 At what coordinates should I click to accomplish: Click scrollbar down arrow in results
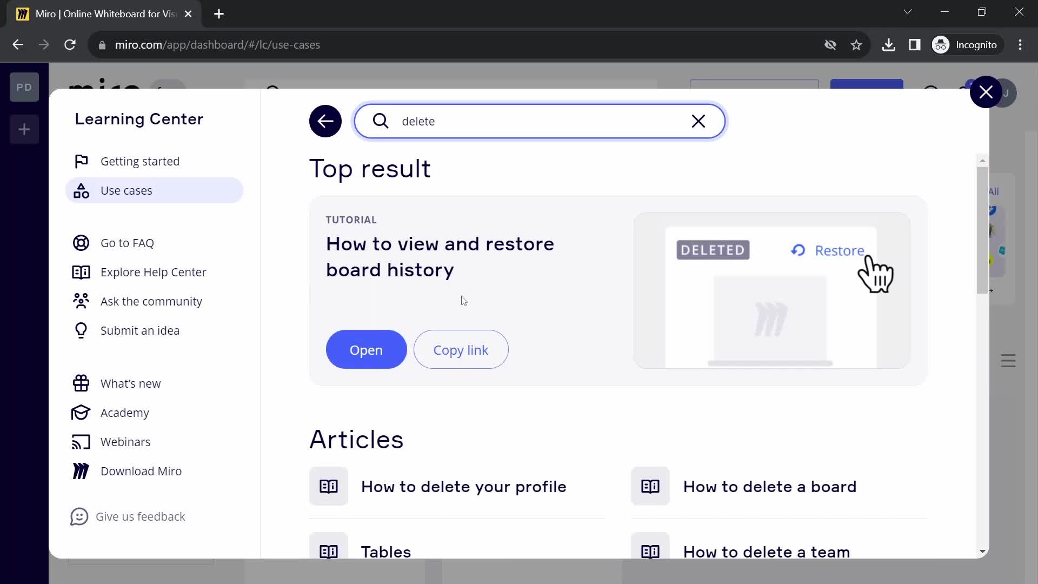click(982, 552)
